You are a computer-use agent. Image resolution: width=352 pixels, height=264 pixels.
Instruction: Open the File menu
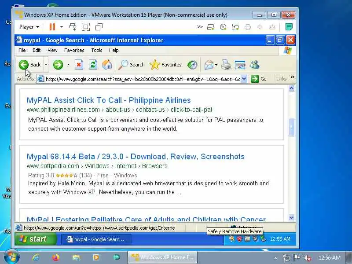click(22, 50)
